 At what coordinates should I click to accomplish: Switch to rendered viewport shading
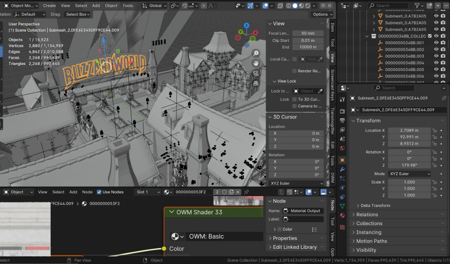308,6
